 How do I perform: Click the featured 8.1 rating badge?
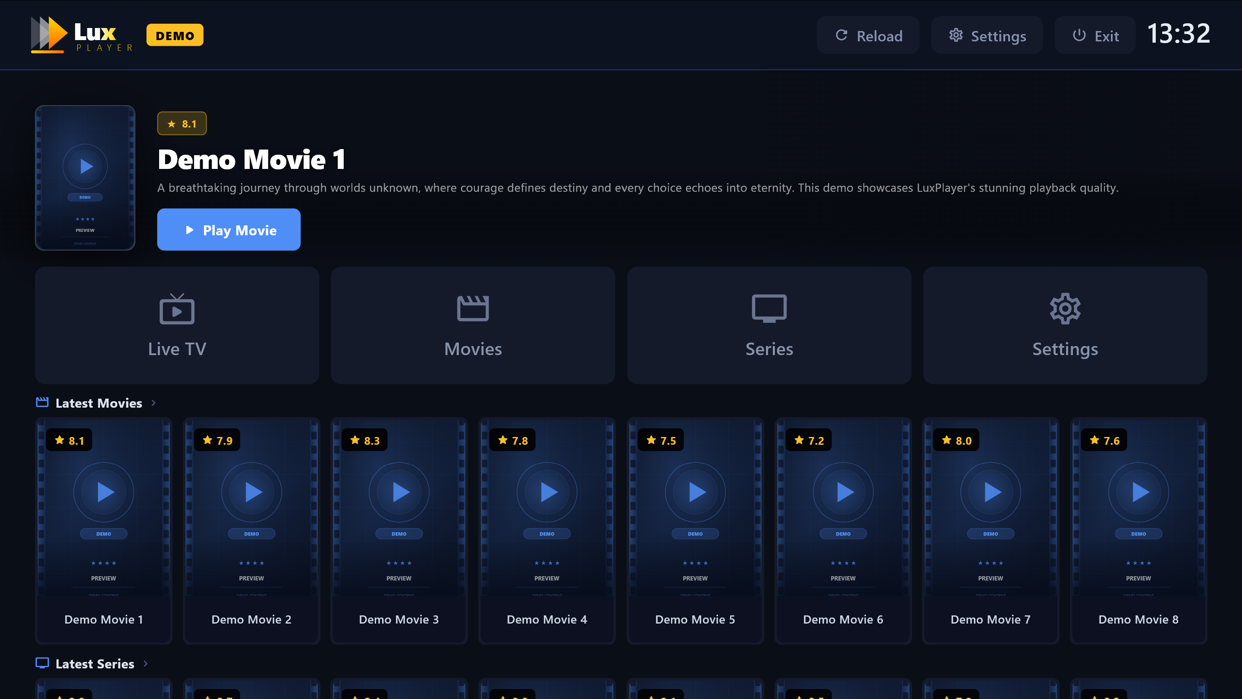(x=182, y=124)
